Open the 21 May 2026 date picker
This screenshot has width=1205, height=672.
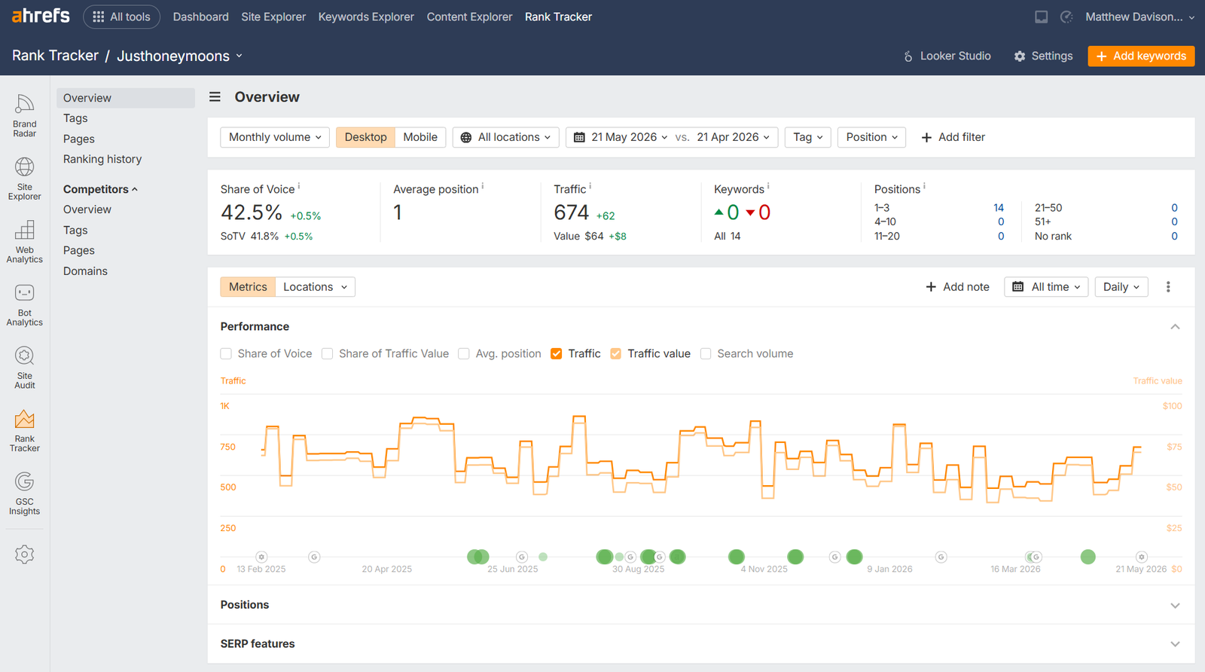coord(621,137)
